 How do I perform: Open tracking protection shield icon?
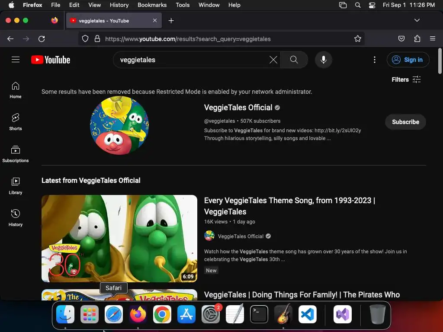pos(85,38)
